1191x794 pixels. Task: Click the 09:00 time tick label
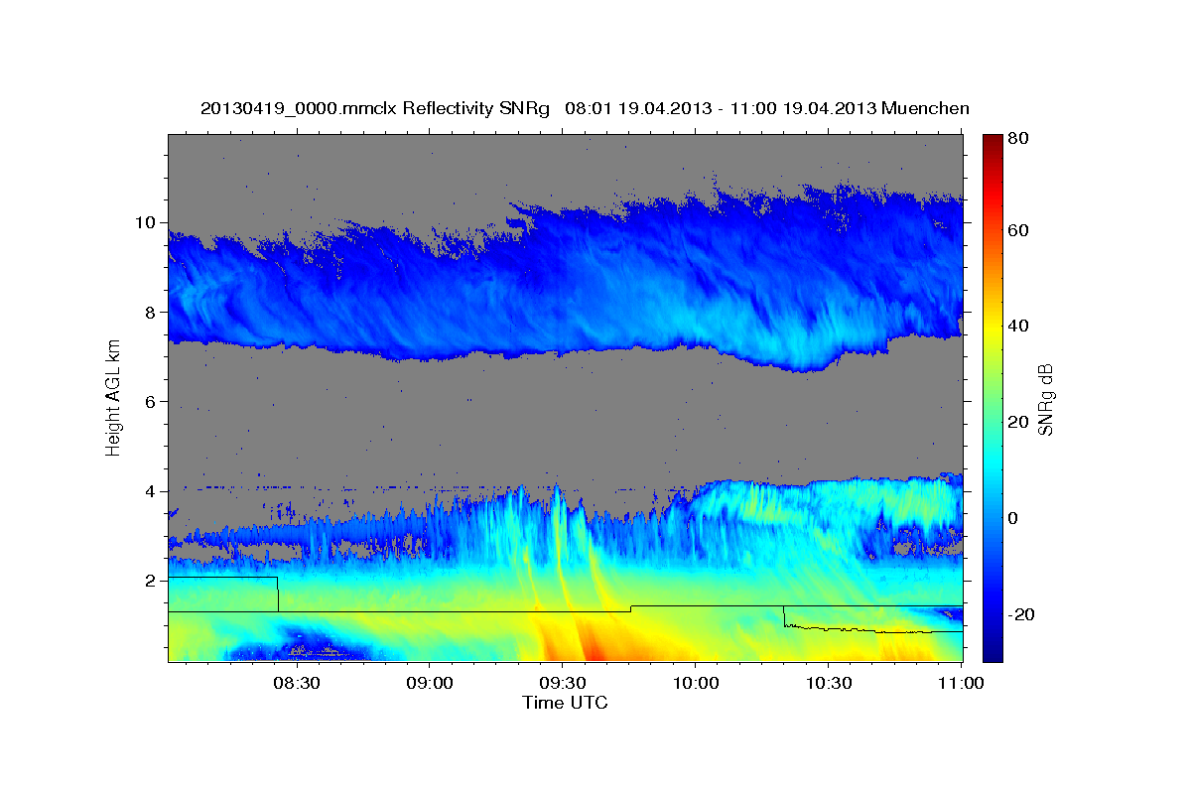[x=429, y=684]
